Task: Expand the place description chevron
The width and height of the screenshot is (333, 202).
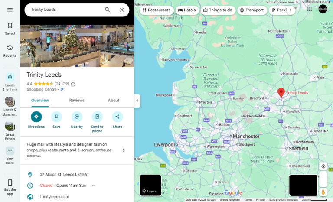Action: (124, 150)
